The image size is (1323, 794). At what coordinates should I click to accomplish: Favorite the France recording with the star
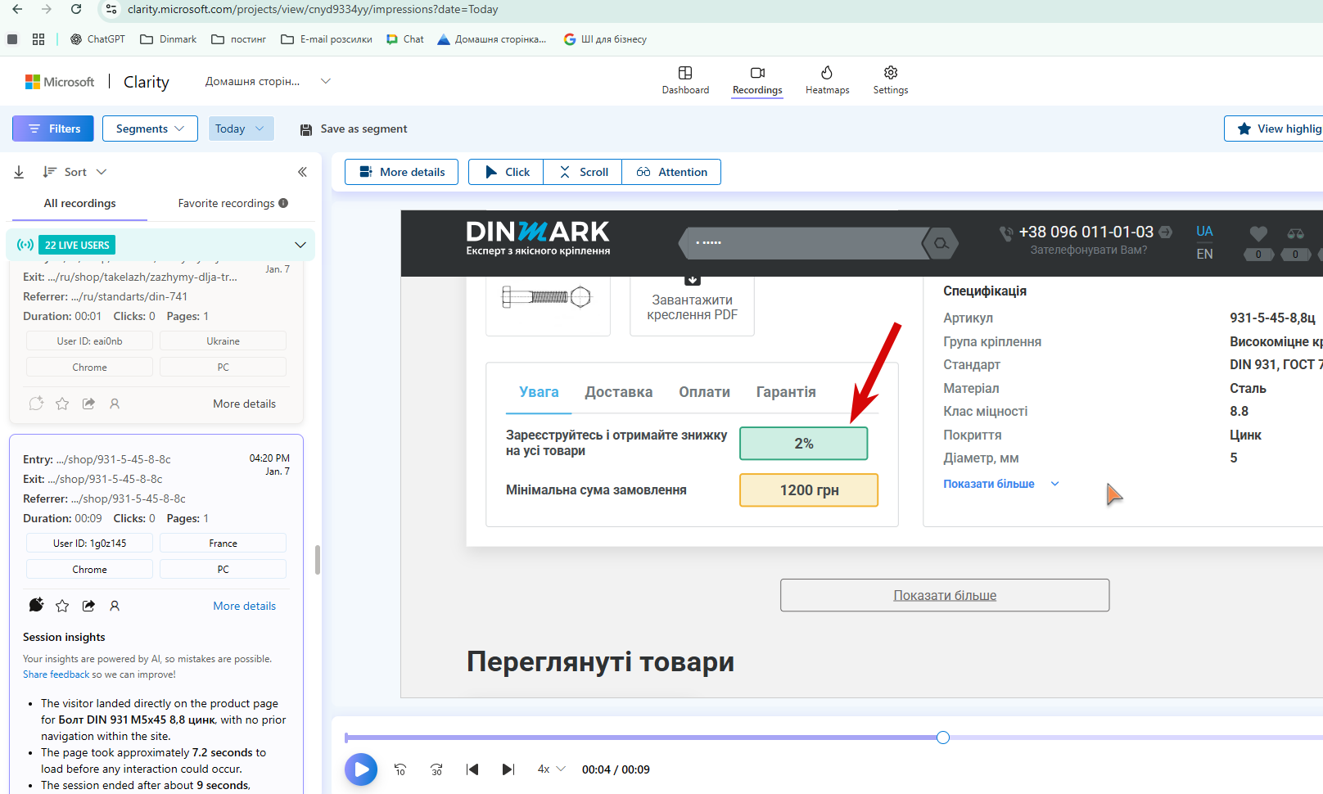(62, 606)
